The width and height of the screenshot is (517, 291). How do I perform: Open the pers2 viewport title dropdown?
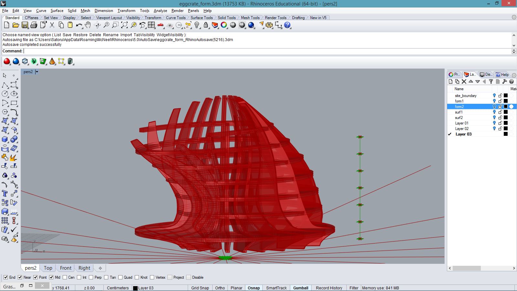(37, 72)
